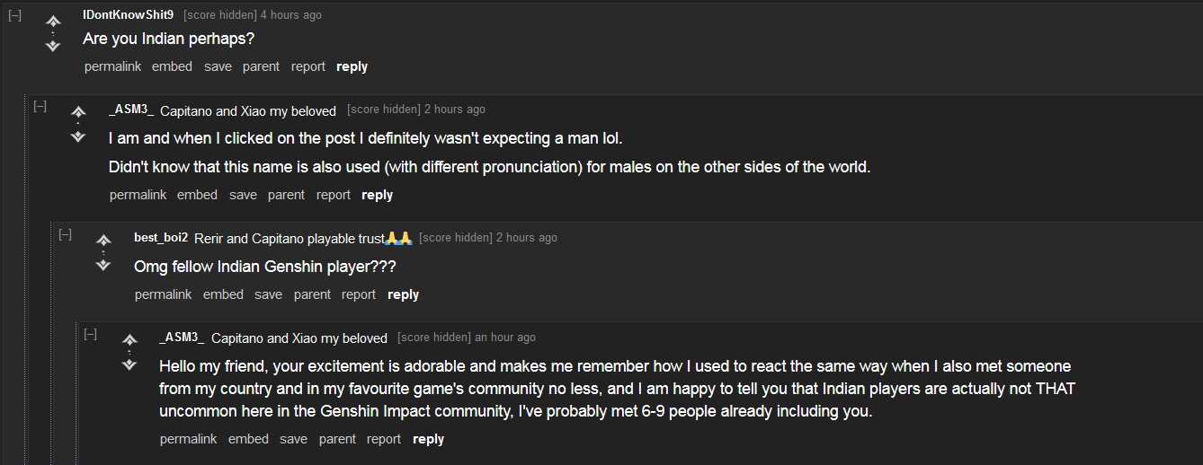The height and width of the screenshot is (465, 1203).
Task: Collapse _ASM3_'s 'Hello my friend' comment
Action: pyautogui.click(x=90, y=334)
